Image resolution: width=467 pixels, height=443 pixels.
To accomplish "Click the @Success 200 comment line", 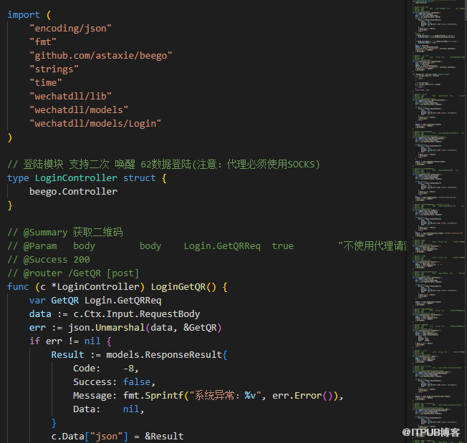I will click(x=49, y=260).
